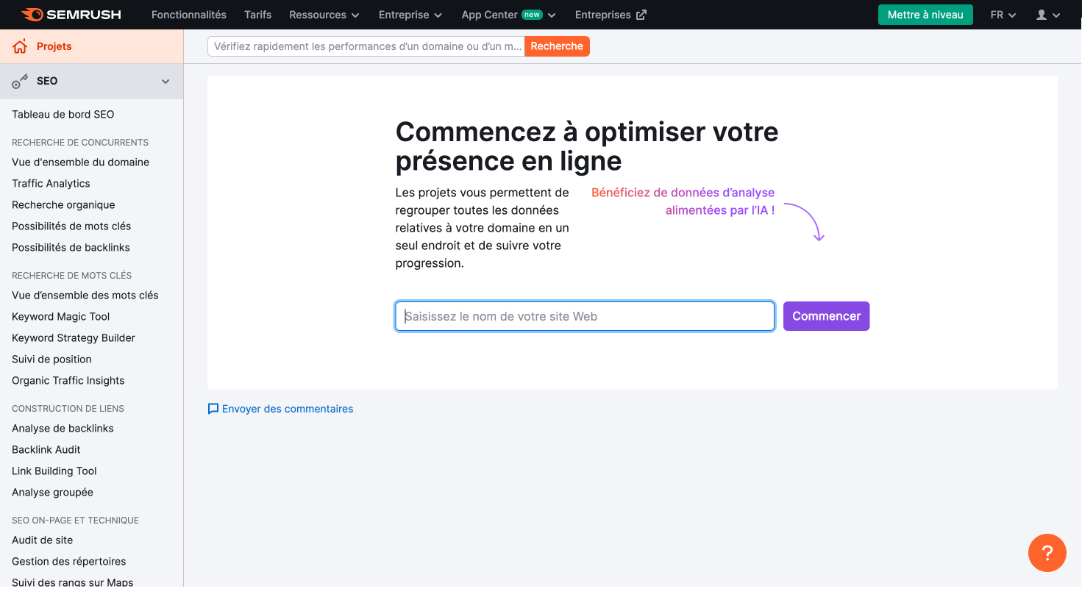1082x597 pixels.
Task: Click the SEO ON-PAGE ET TECHNIQUE heading
Action: [x=75, y=521]
